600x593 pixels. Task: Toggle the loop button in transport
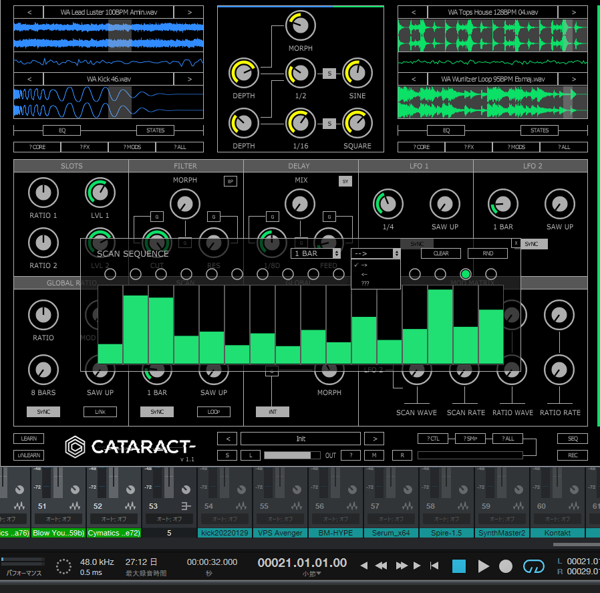(x=533, y=566)
